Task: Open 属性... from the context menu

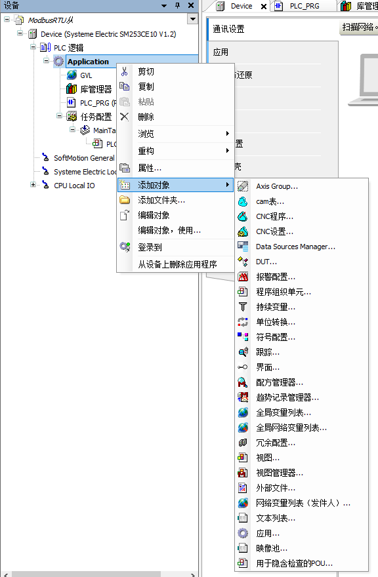Action: coord(175,168)
